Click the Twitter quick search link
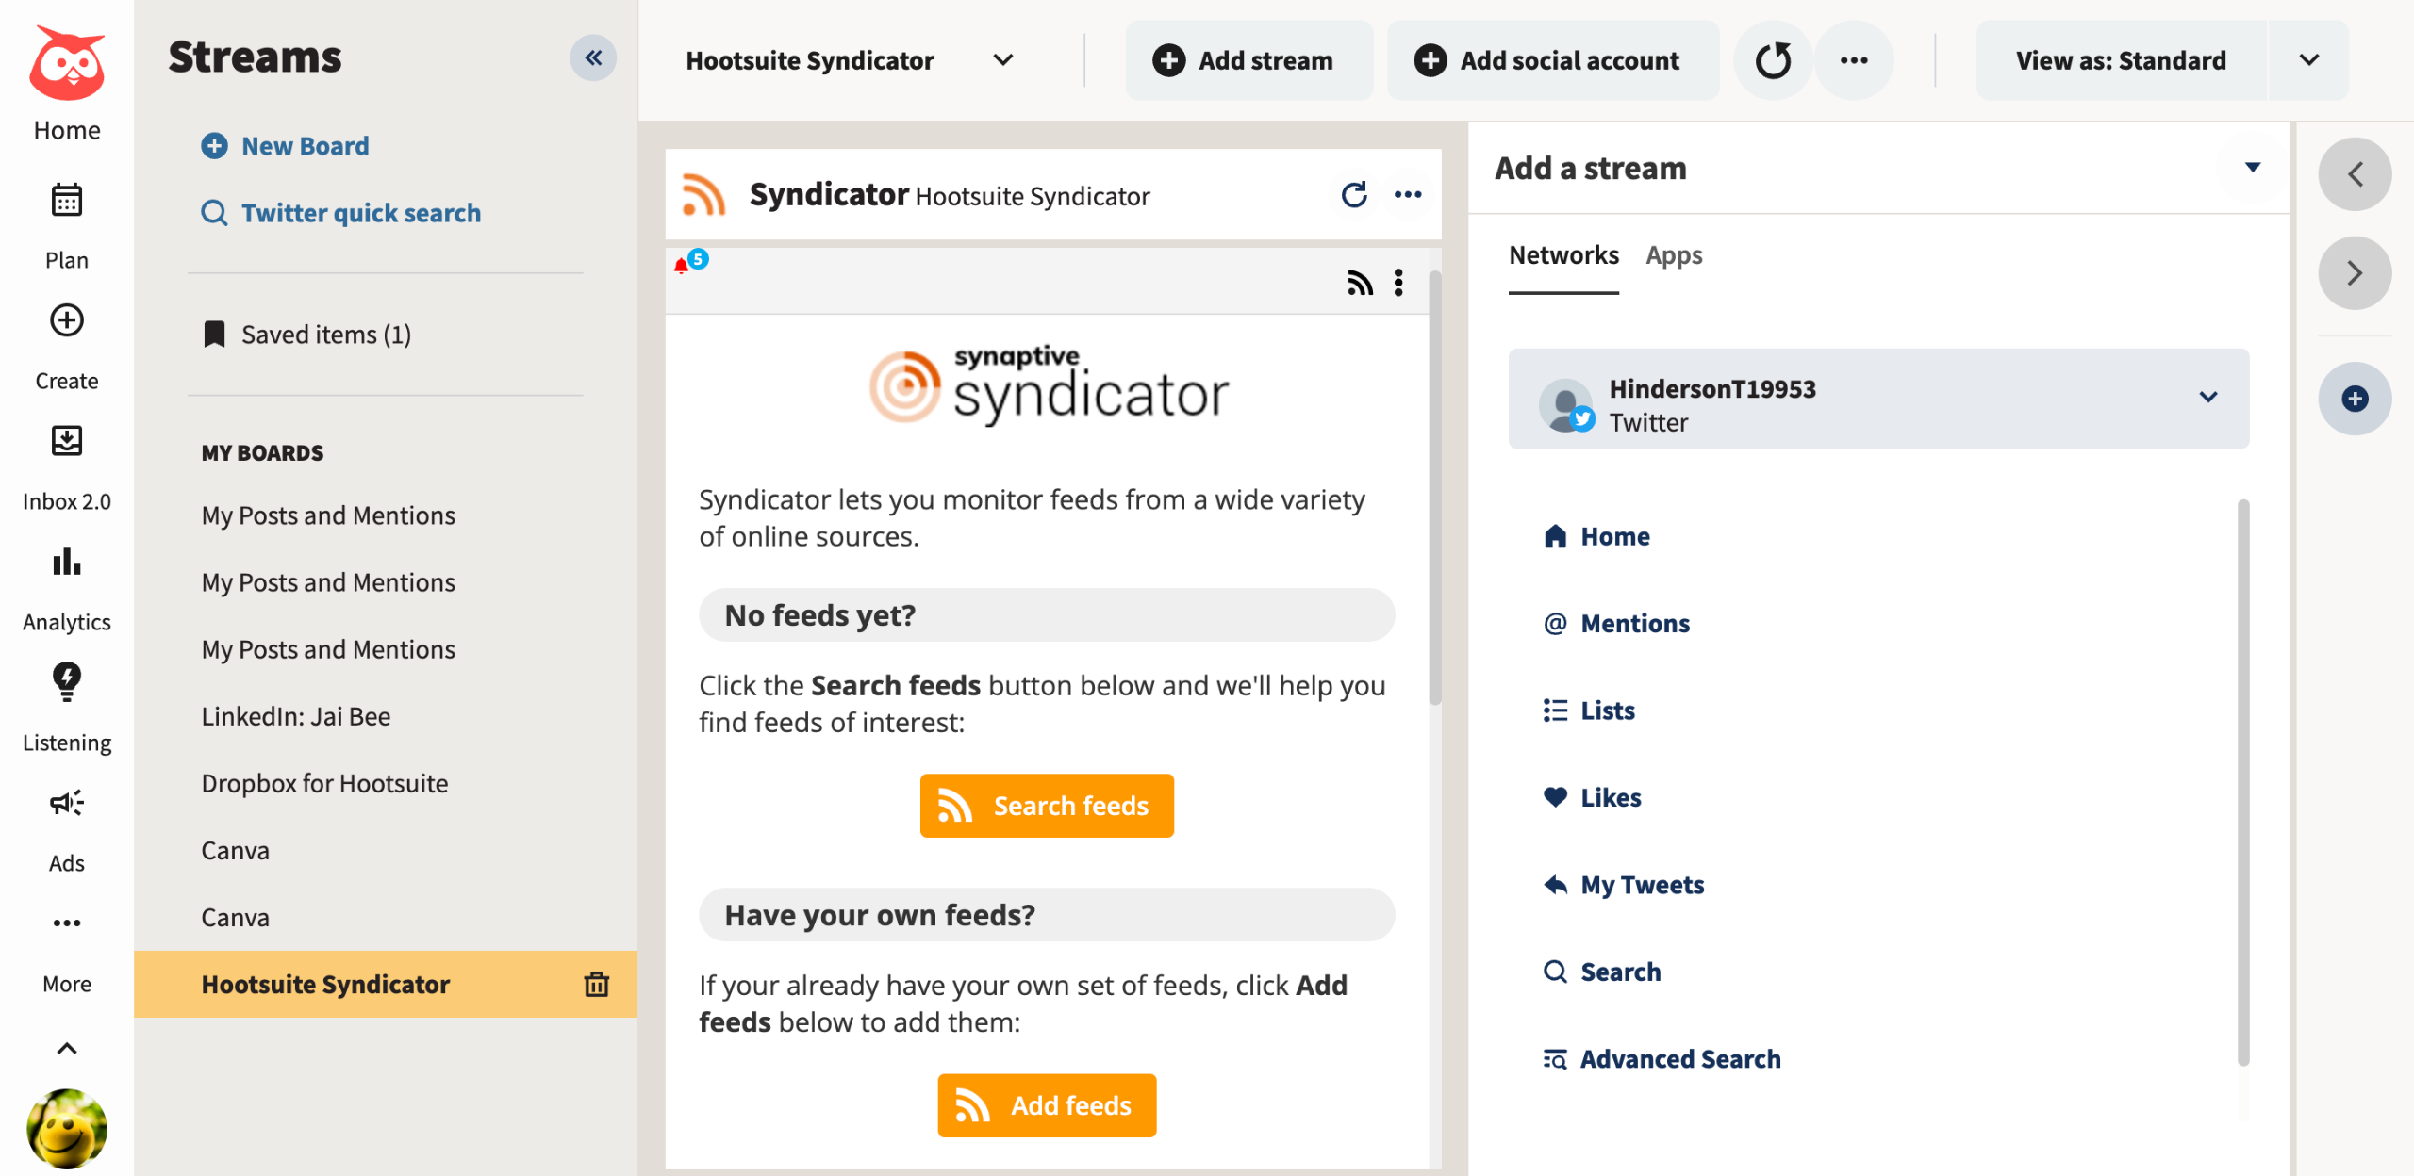Screen dimensions: 2414x1176 (360, 213)
